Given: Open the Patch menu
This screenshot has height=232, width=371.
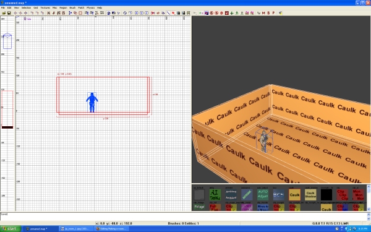Looking at the screenshot, I should (x=81, y=8).
